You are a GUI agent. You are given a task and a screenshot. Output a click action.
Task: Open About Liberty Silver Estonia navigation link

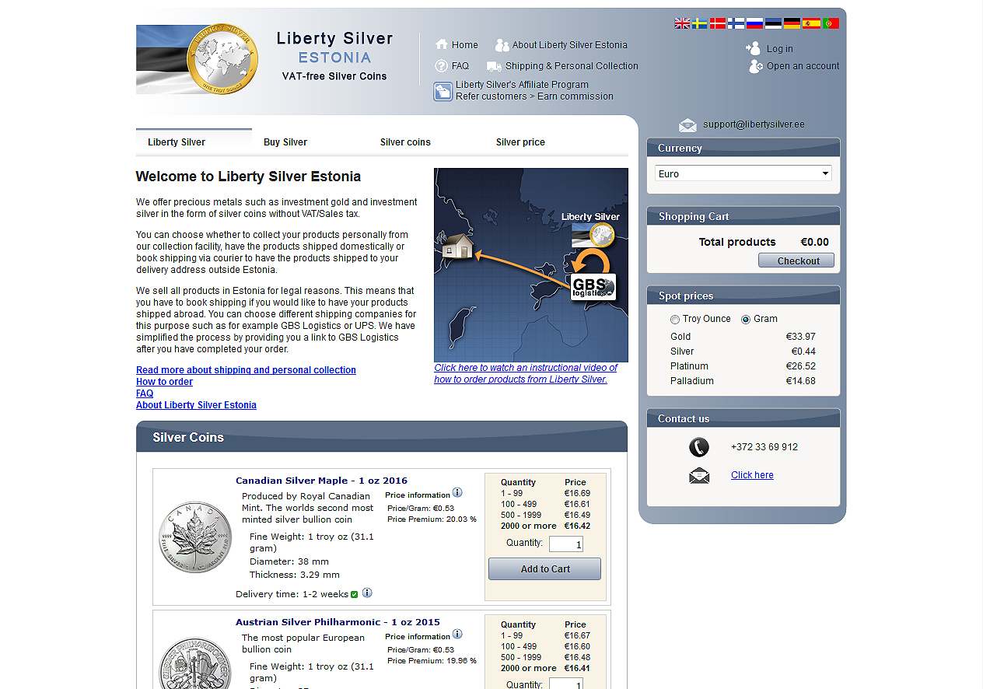[x=570, y=45]
